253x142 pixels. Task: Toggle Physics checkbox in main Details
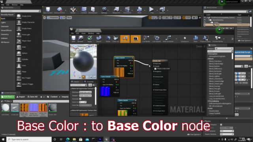(221, 125)
